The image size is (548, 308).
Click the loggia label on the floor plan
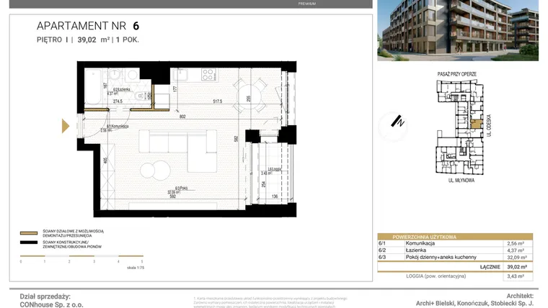click(274, 169)
